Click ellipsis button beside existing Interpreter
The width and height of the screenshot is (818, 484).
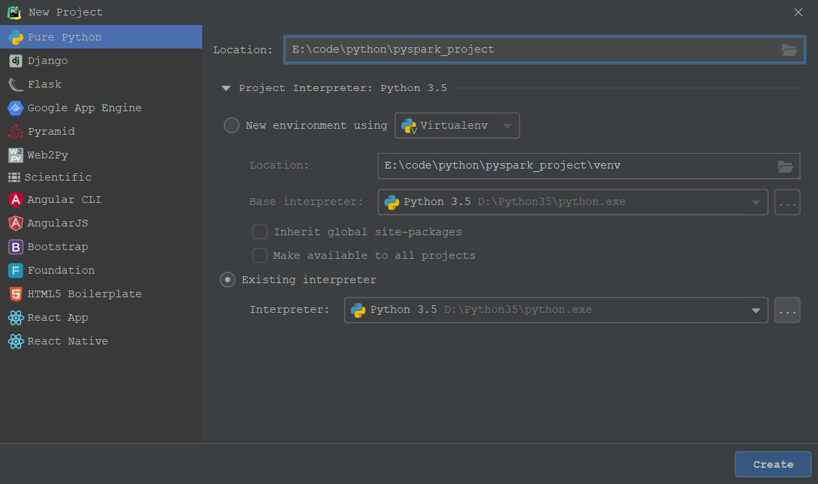pyautogui.click(x=787, y=310)
